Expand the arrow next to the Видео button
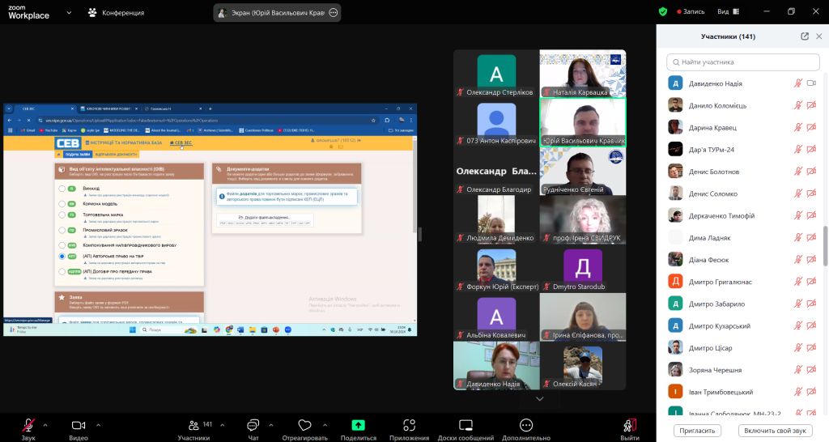The height and width of the screenshot is (442, 829). [x=98, y=424]
